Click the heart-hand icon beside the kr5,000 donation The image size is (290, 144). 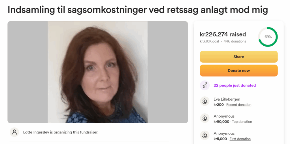[205, 135]
